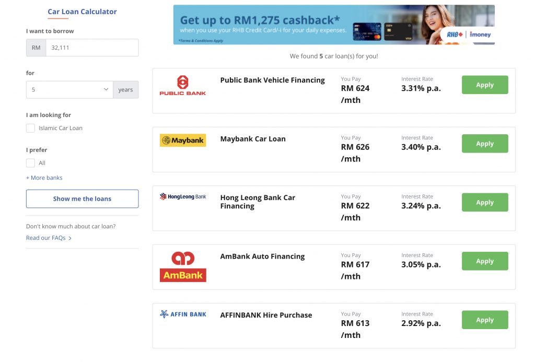Apply for AFFINBANK Hire Purchase

[484, 320]
